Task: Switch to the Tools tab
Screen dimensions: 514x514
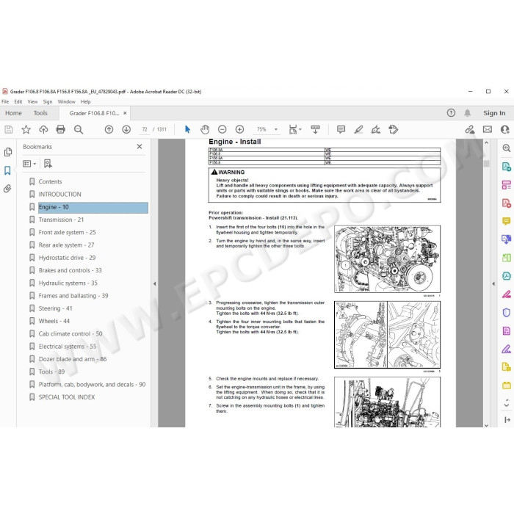Action: 40,113
